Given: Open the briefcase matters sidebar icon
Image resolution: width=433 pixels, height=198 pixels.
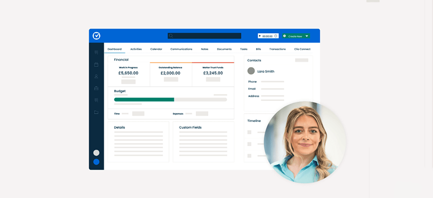Looking at the screenshot, I should (96, 89).
